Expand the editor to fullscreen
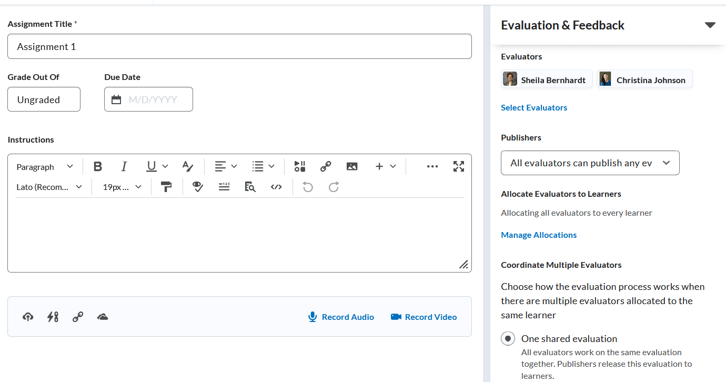 point(459,167)
